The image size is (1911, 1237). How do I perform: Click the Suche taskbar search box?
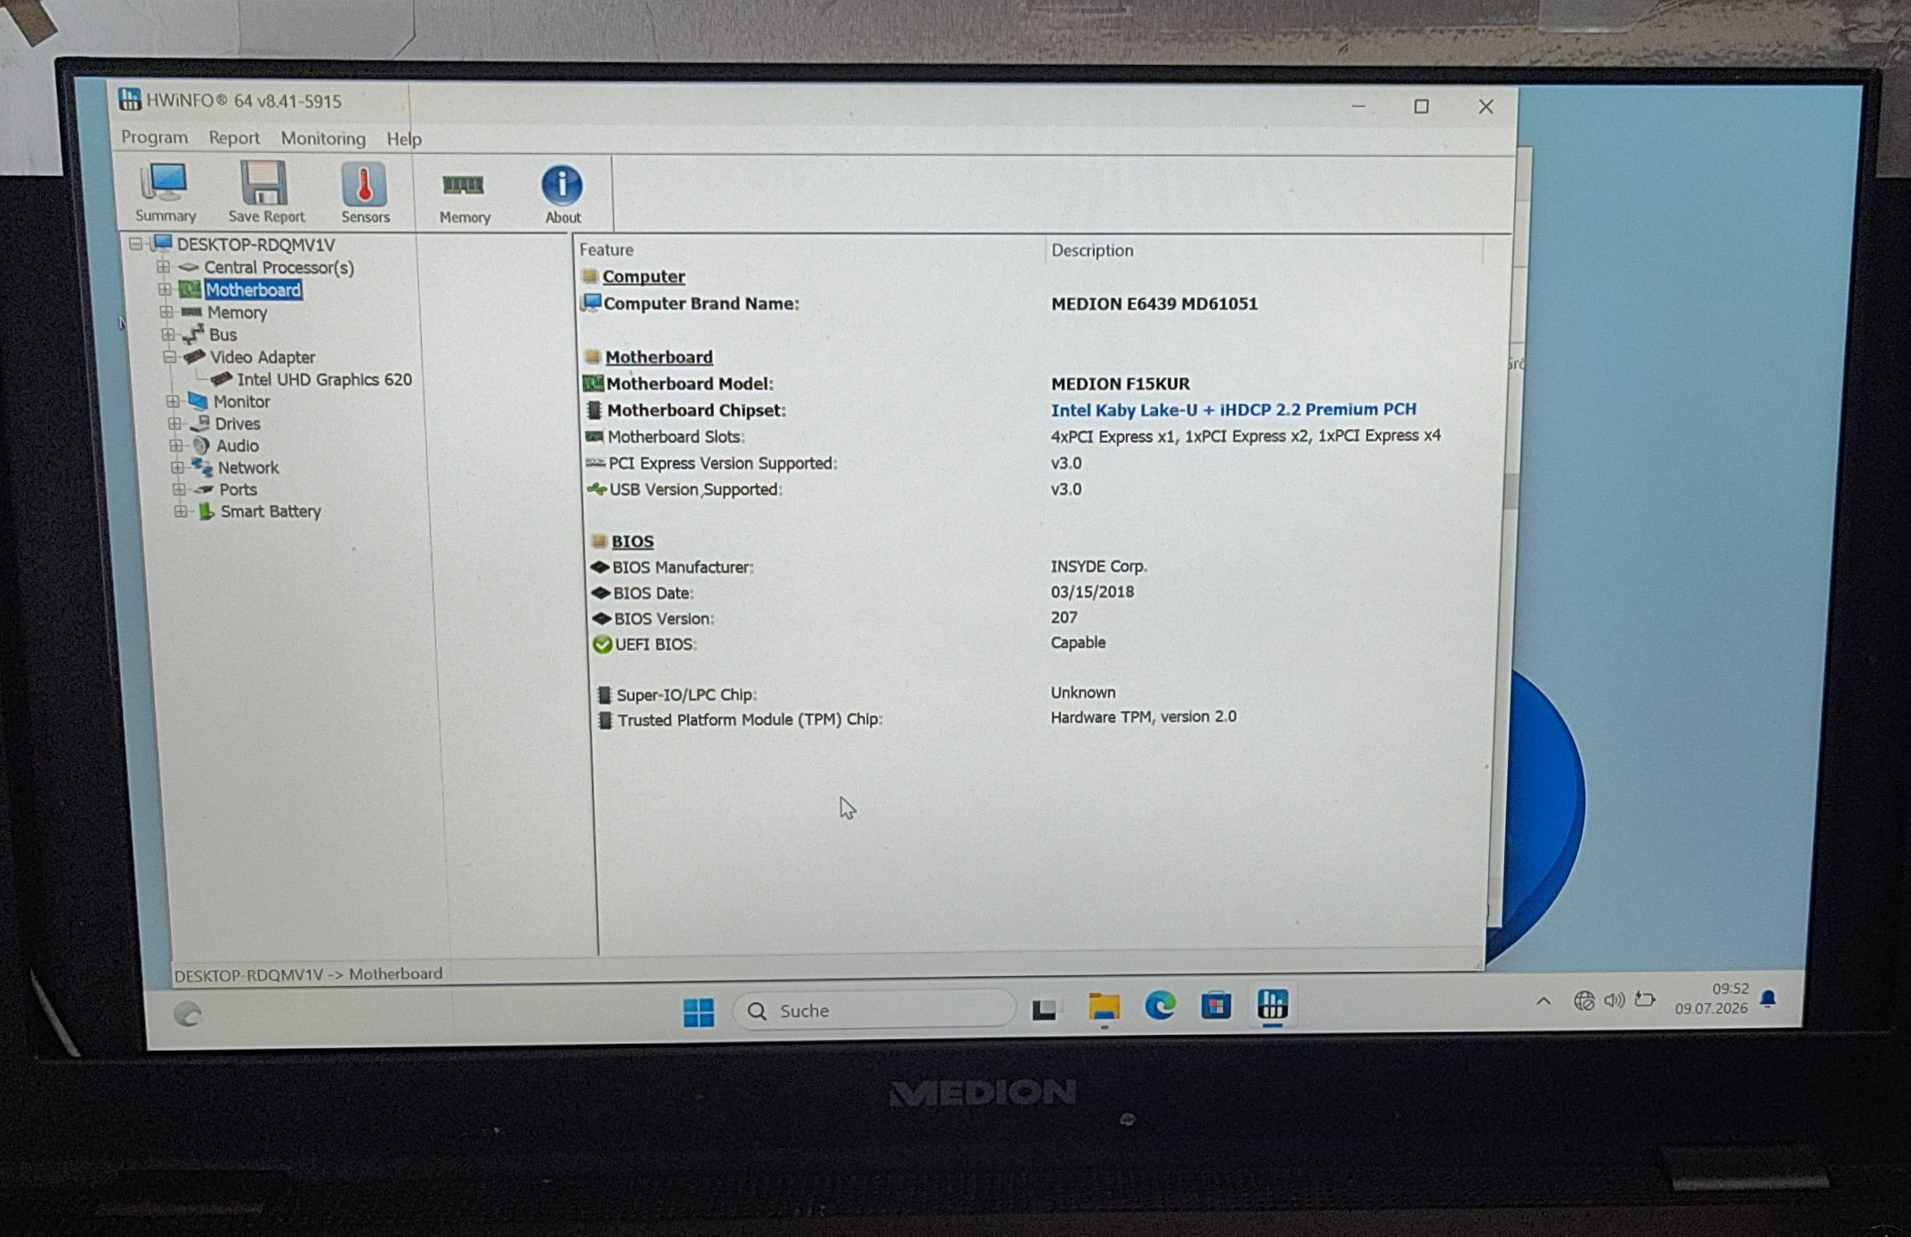click(x=874, y=1010)
